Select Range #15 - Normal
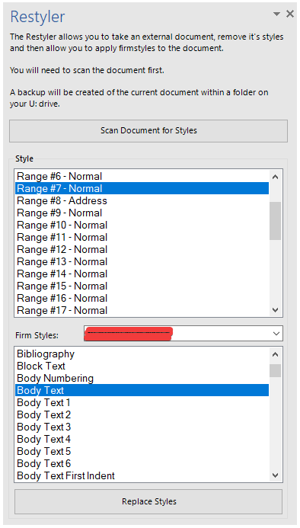300x528 pixels. [142, 286]
